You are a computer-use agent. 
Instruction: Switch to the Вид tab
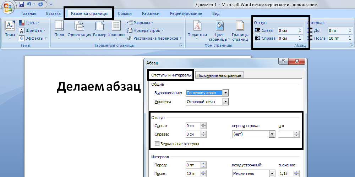(x=216, y=13)
